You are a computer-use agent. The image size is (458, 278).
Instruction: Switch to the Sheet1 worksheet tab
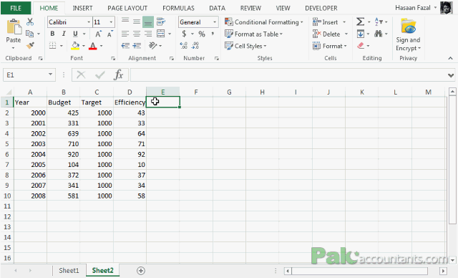(x=69, y=270)
